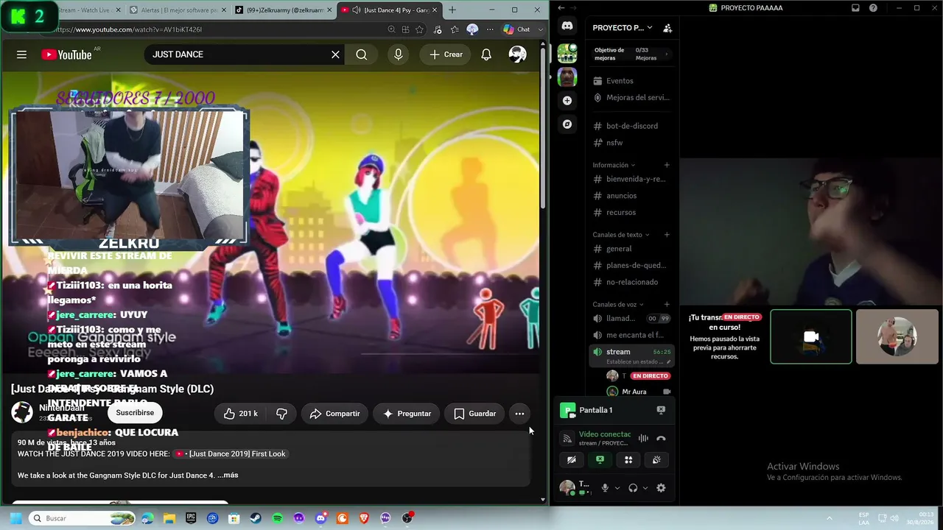943x530 pixels.
Task: Expand the video description with ...más
Action: (228, 476)
